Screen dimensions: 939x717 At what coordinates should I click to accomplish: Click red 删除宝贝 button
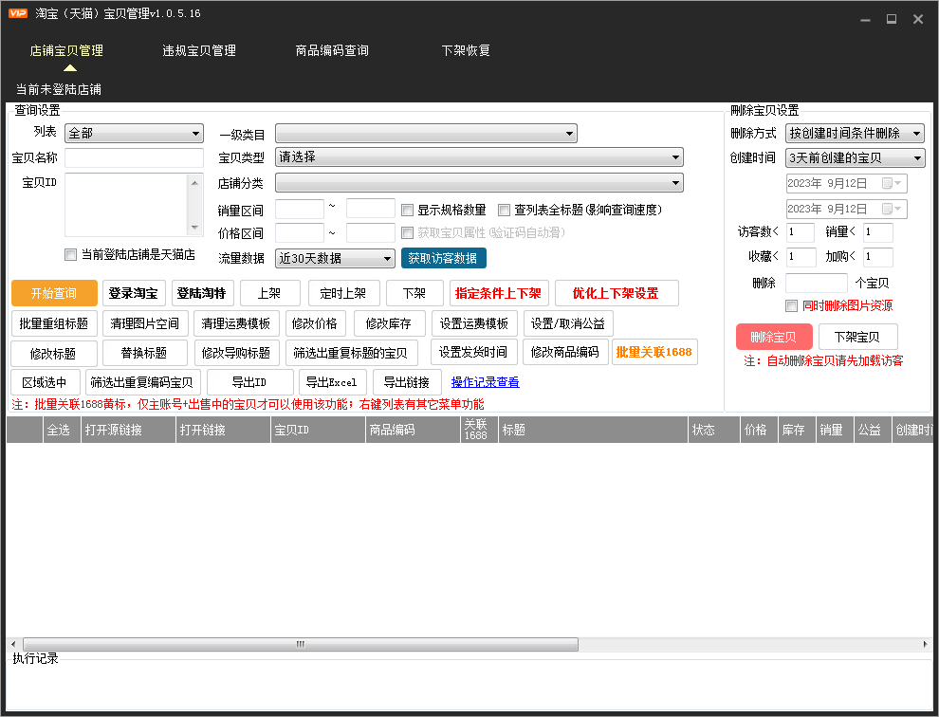click(x=774, y=337)
